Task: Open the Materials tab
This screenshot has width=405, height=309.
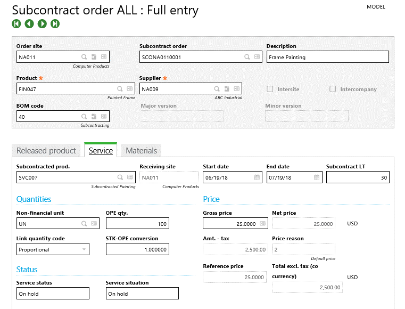Action: click(x=141, y=151)
